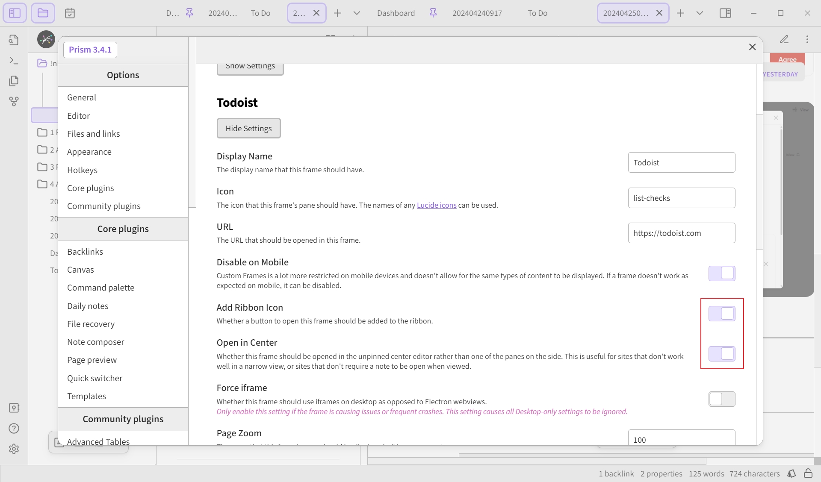Expand the tab list chevron near Dashboard
This screenshot has height=482, width=821.
pyautogui.click(x=357, y=13)
